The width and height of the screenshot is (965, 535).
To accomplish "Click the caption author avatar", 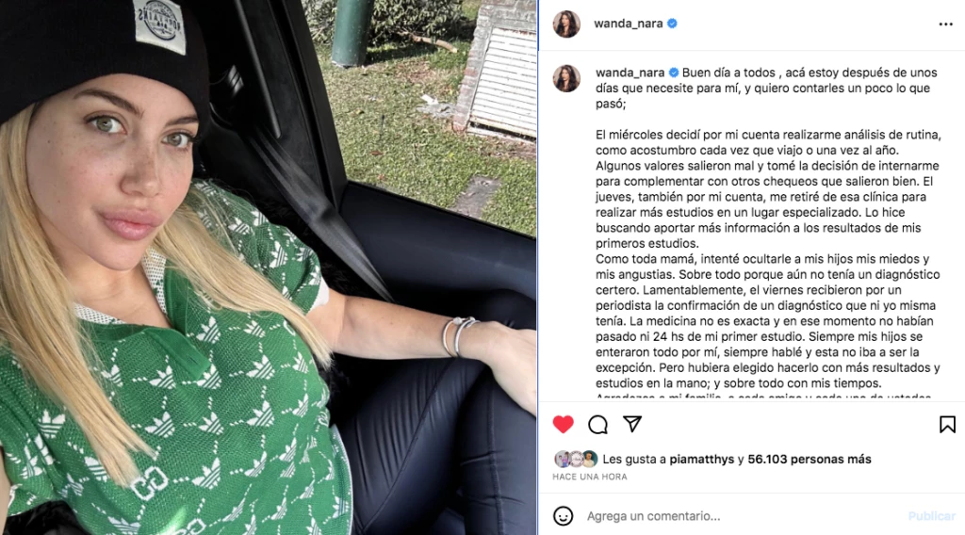I will (x=566, y=79).
